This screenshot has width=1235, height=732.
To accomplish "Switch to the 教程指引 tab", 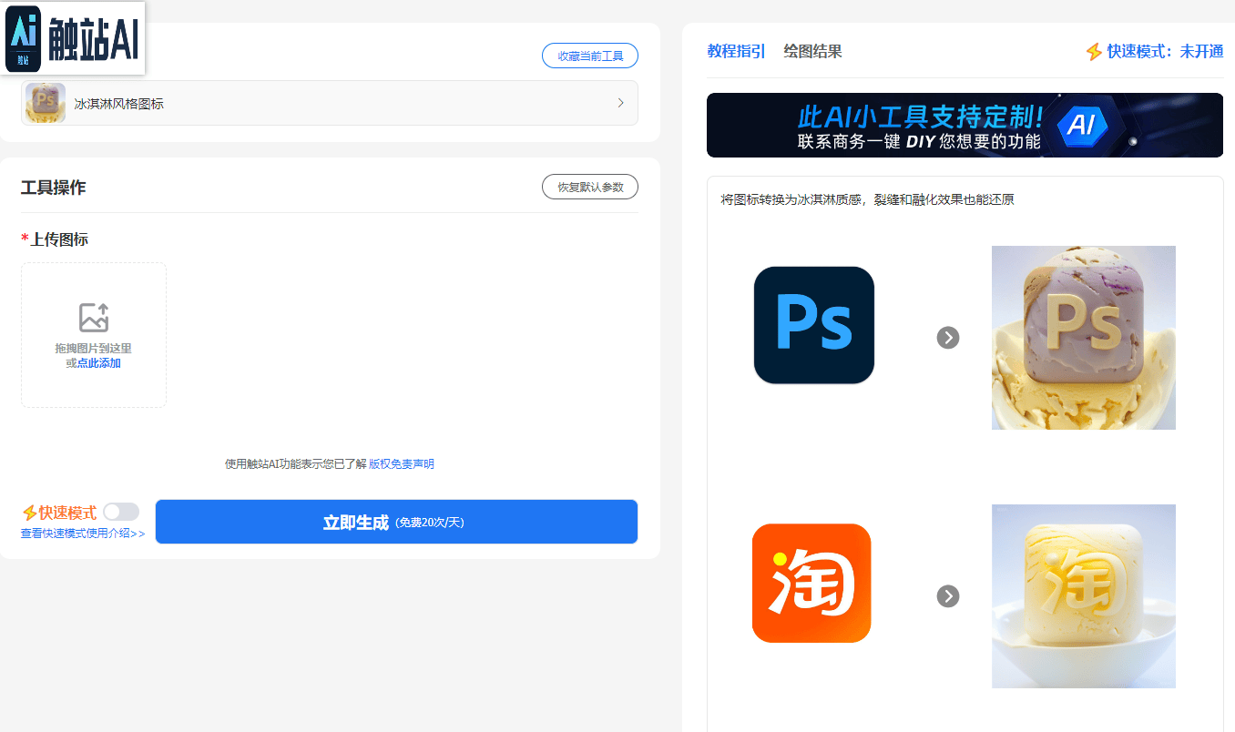I will click(737, 51).
